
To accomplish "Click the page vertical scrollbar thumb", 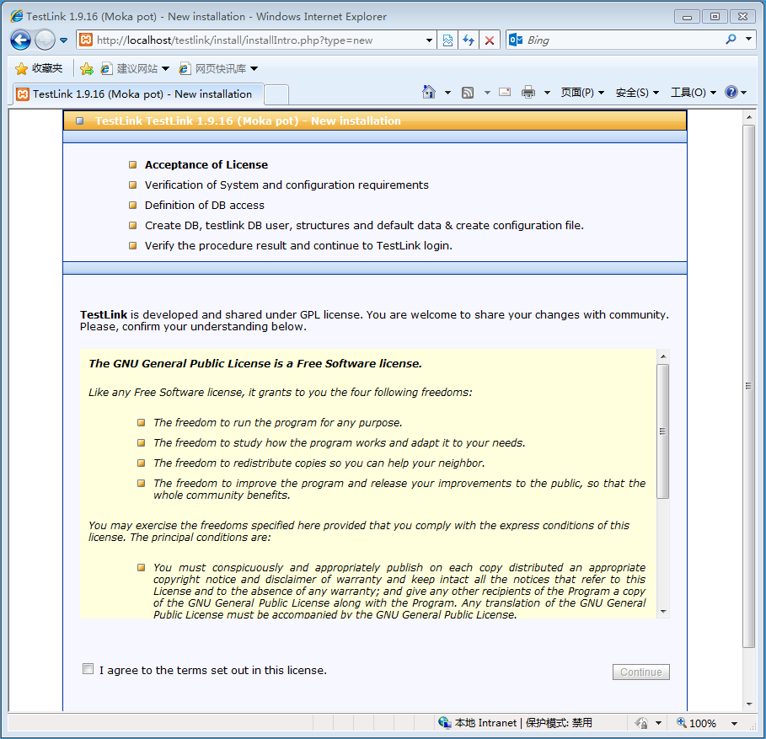I will click(x=748, y=386).
